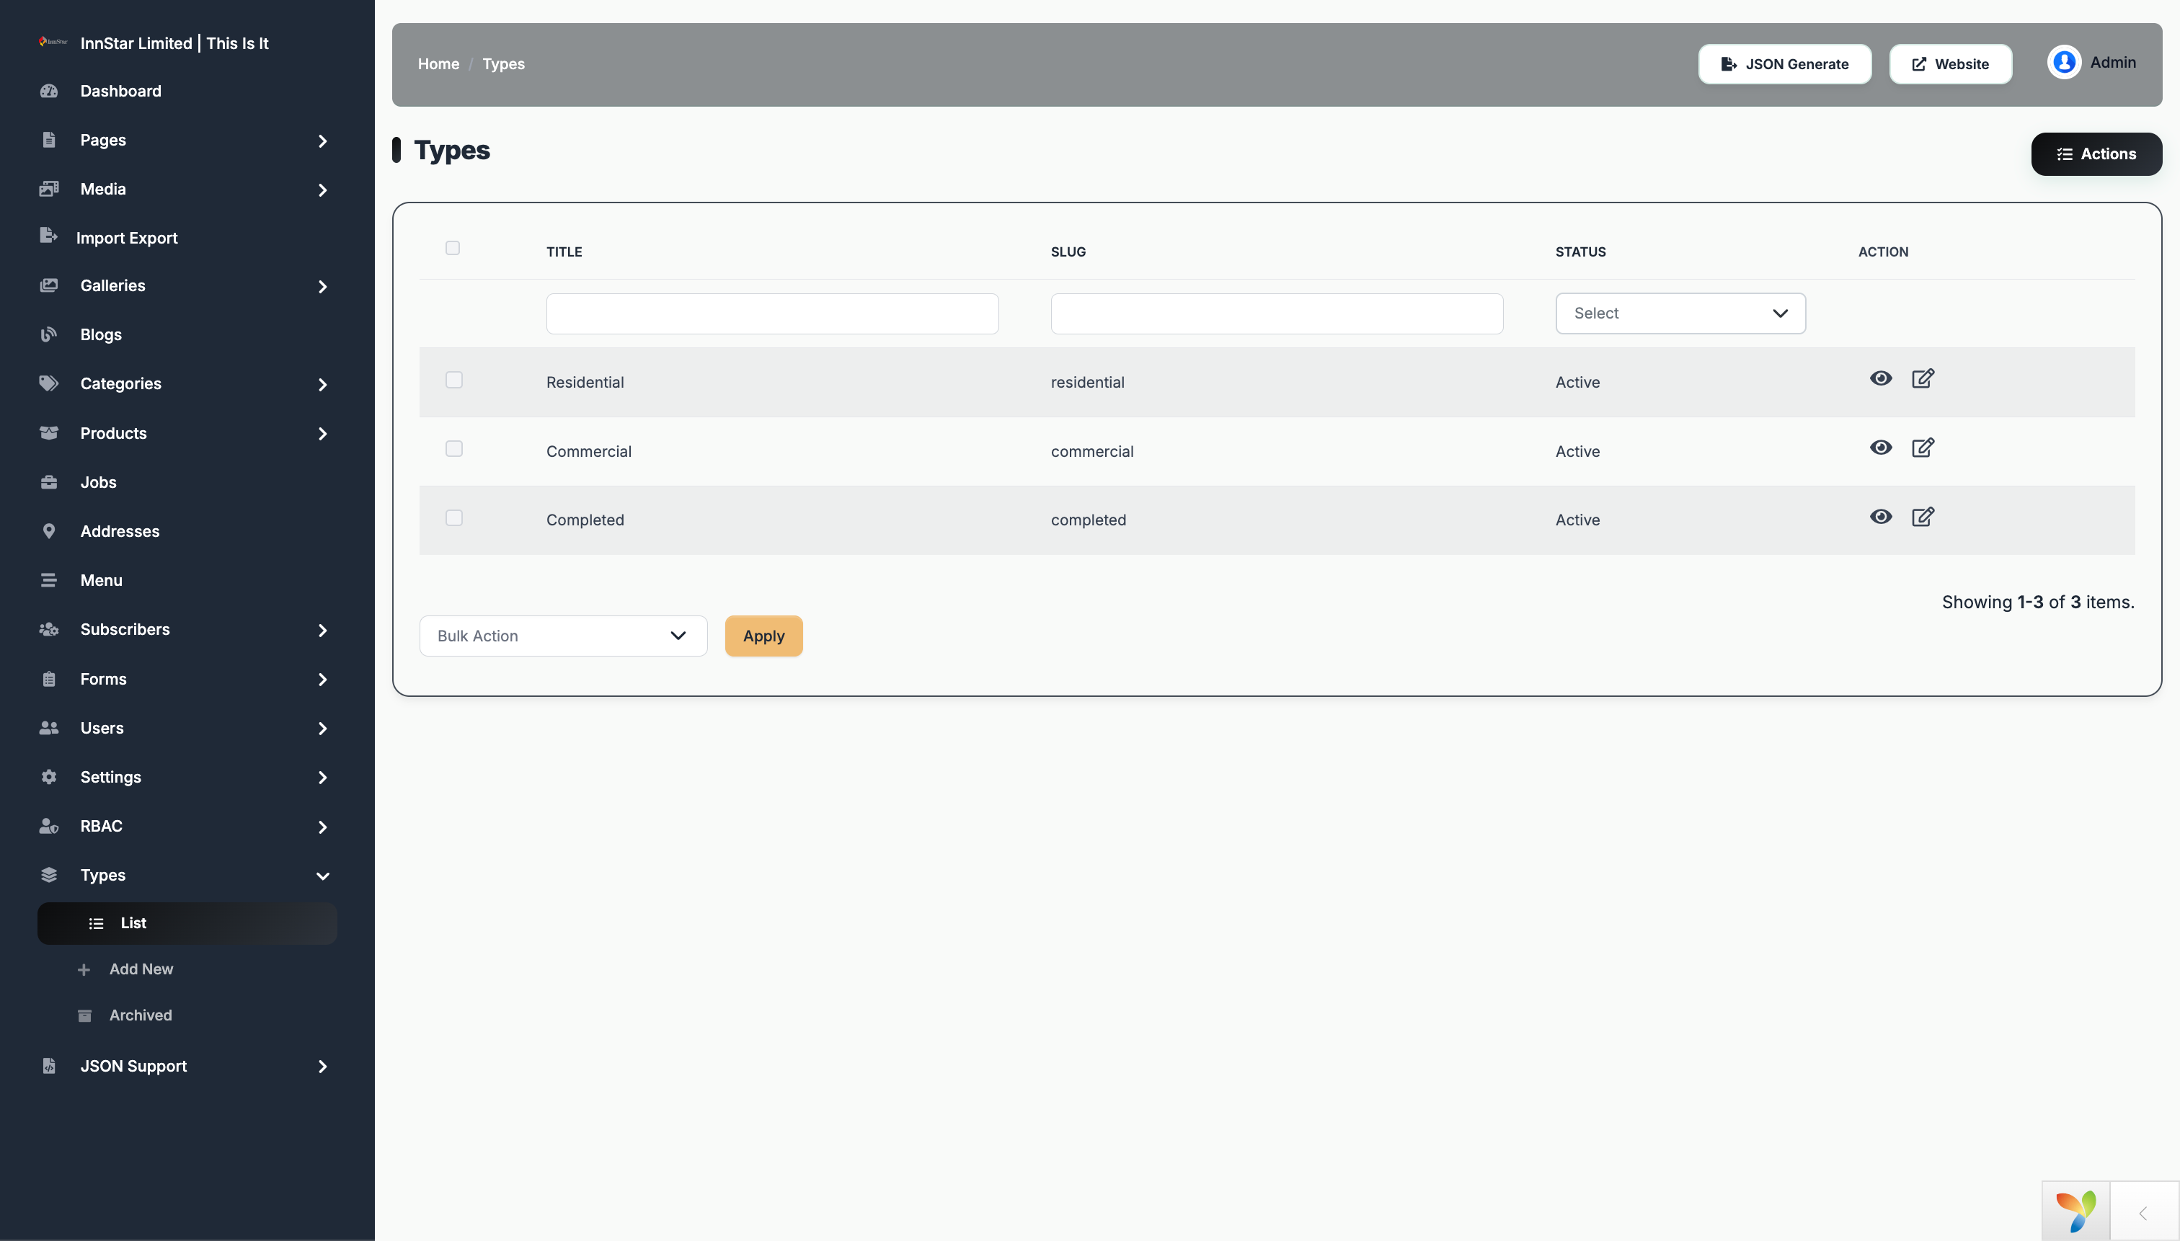The width and height of the screenshot is (2180, 1241).
Task: Focus the Title filter input
Action: point(772,313)
